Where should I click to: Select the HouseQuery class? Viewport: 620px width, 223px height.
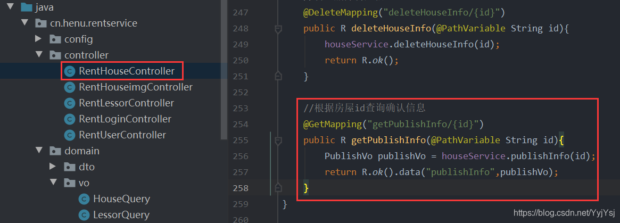[x=121, y=199]
